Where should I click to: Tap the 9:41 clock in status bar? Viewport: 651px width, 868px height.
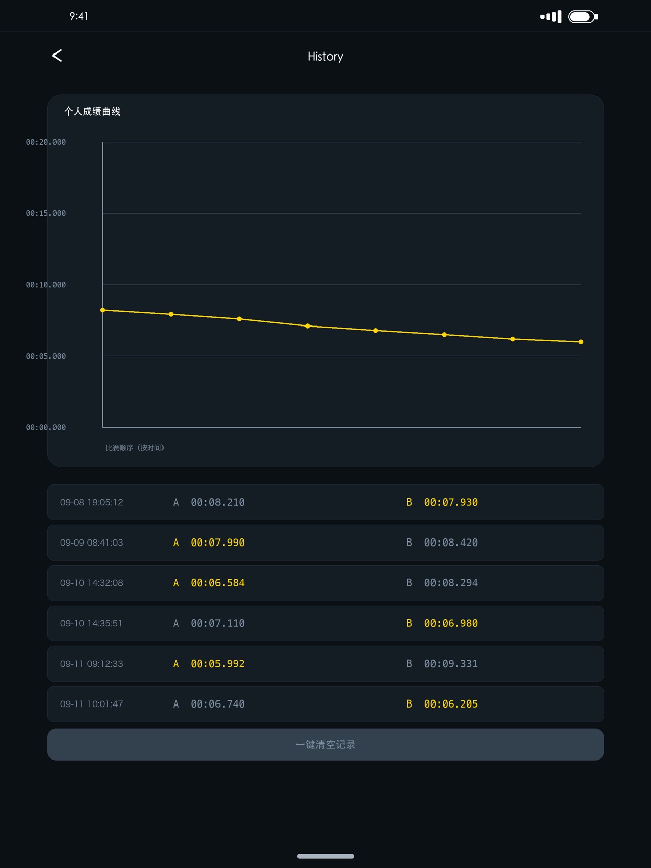tap(79, 16)
